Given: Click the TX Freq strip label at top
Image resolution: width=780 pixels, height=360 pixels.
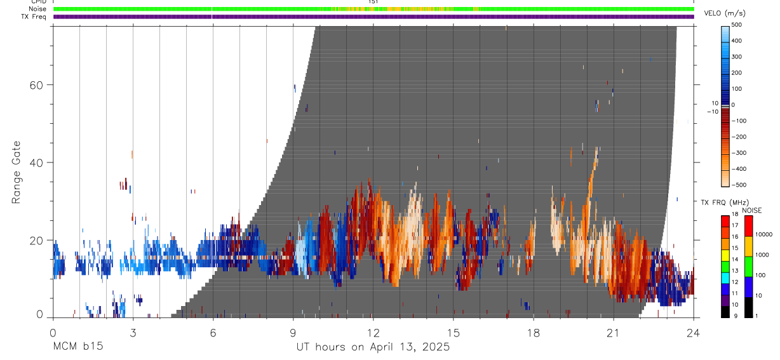Looking at the screenshot, I should tap(35, 17).
